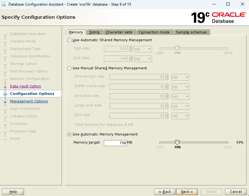Open Java pool size unit dropdown
Image resolution: width=249 pixels, height=196 pixels.
pyautogui.click(x=180, y=97)
